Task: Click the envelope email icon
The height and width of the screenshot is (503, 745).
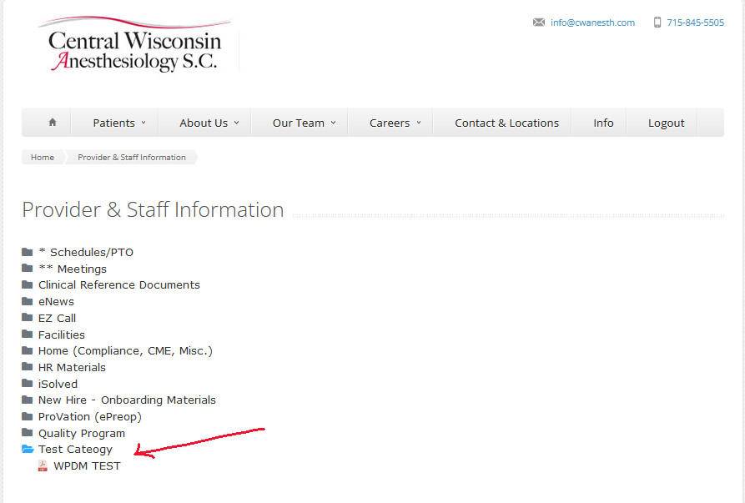Action: pos(539,23)
